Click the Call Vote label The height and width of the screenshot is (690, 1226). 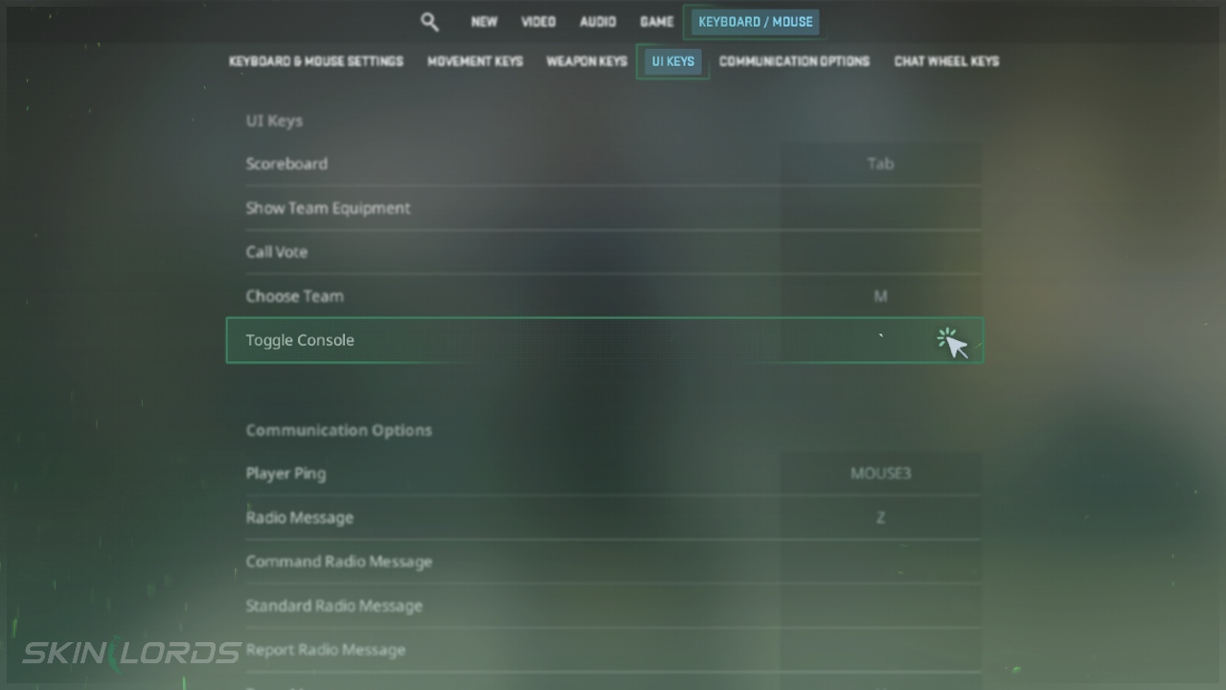tap(277, 252)
